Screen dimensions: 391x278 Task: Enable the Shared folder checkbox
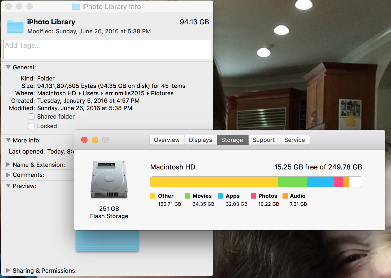tap(31, 116)
